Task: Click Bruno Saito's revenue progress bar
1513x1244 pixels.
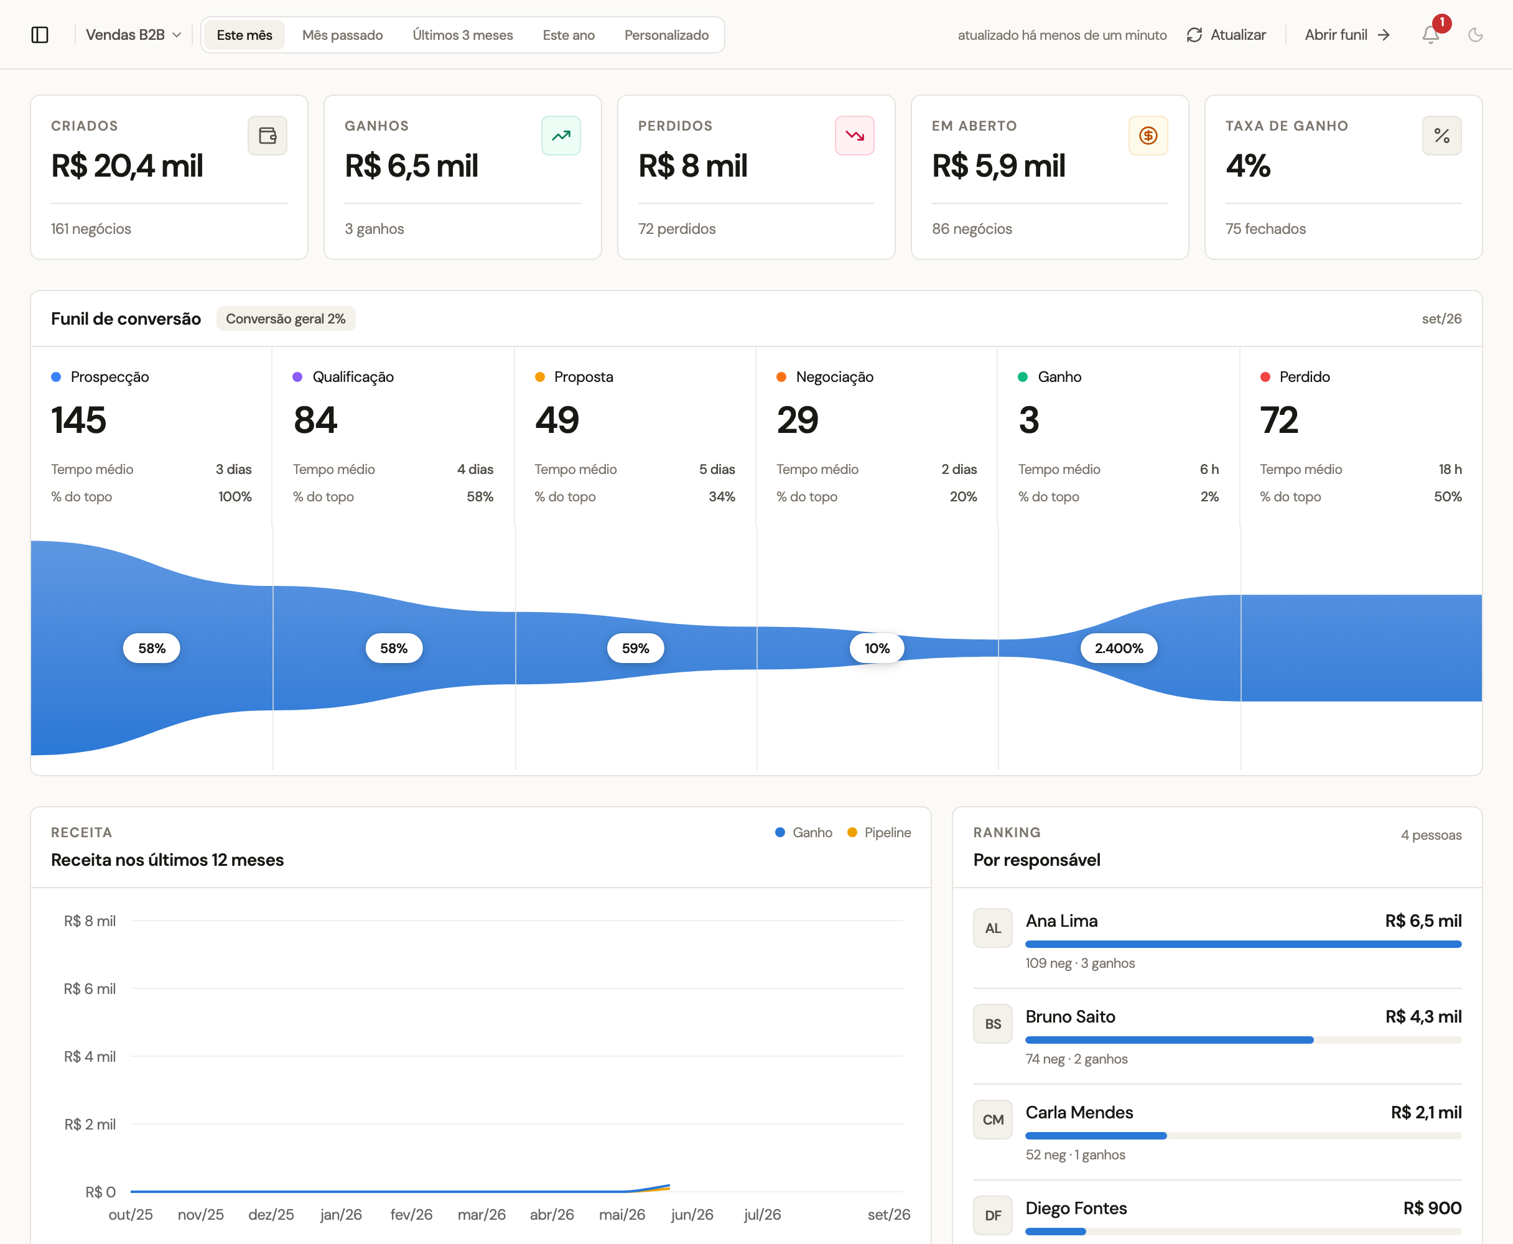Action: tap(1244, 1041)
